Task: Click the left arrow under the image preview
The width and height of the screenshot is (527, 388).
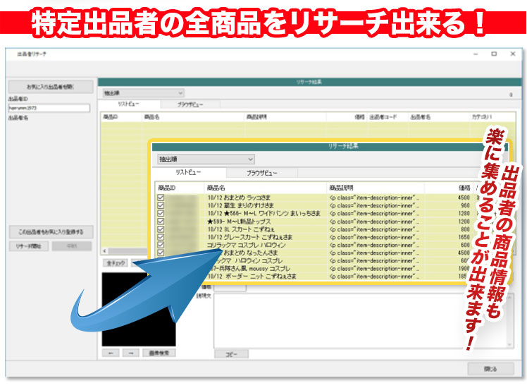Action: (x=111, y=351)
